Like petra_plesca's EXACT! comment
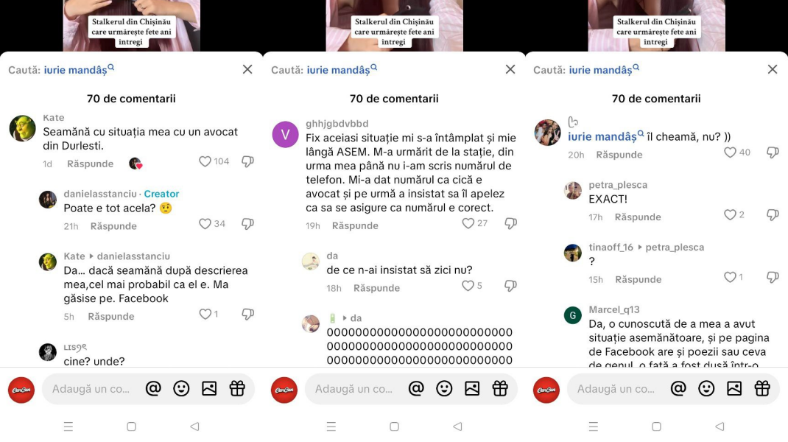 click(x=731, y=214)
